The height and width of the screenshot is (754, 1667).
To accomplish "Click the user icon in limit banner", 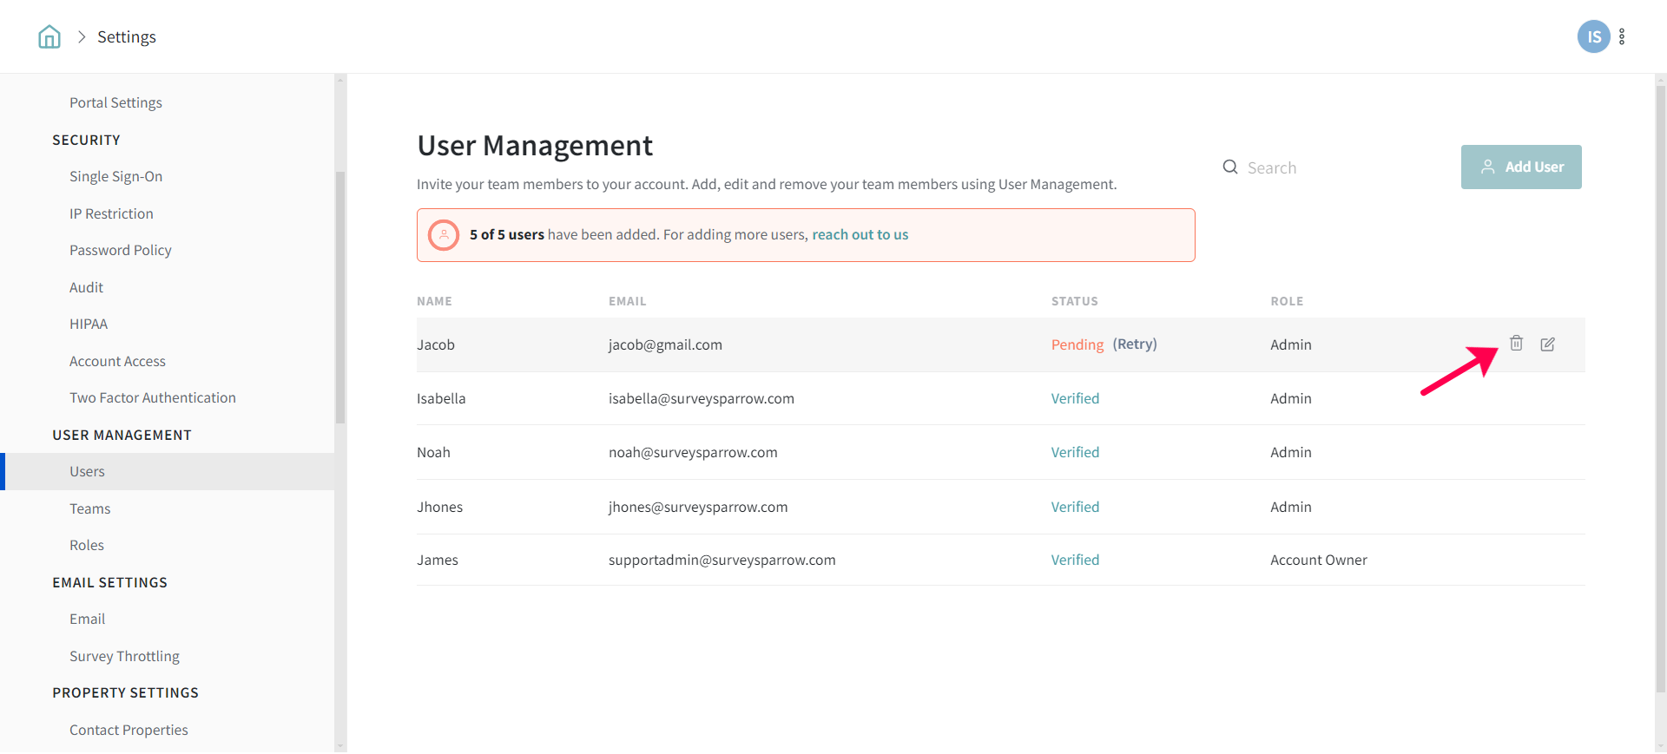I will tap(444, 235).
